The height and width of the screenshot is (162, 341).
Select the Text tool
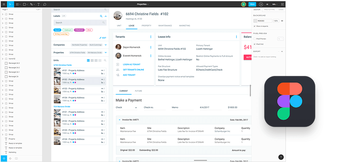tap(39, 4)
